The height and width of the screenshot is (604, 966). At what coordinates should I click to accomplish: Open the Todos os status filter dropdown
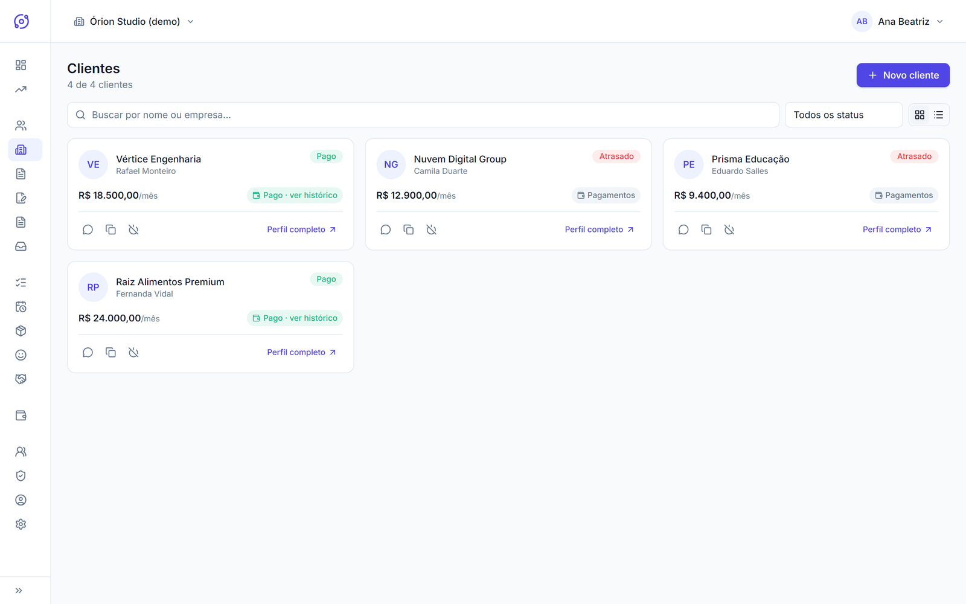(x=843, y=115)
